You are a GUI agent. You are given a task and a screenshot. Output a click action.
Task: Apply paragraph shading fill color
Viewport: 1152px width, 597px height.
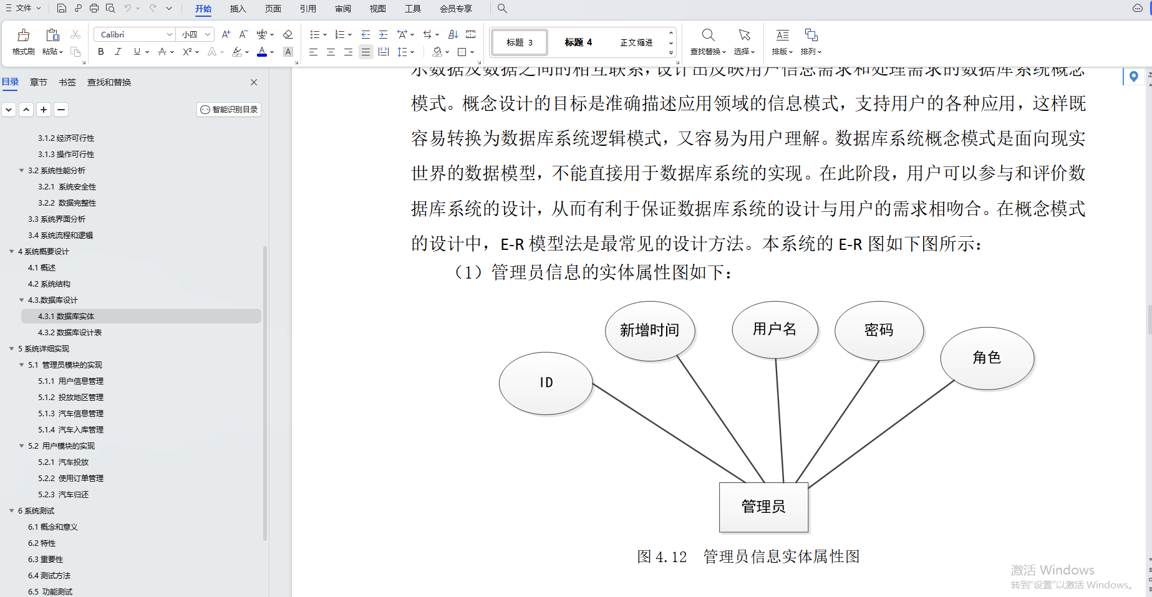click(437, 52)
